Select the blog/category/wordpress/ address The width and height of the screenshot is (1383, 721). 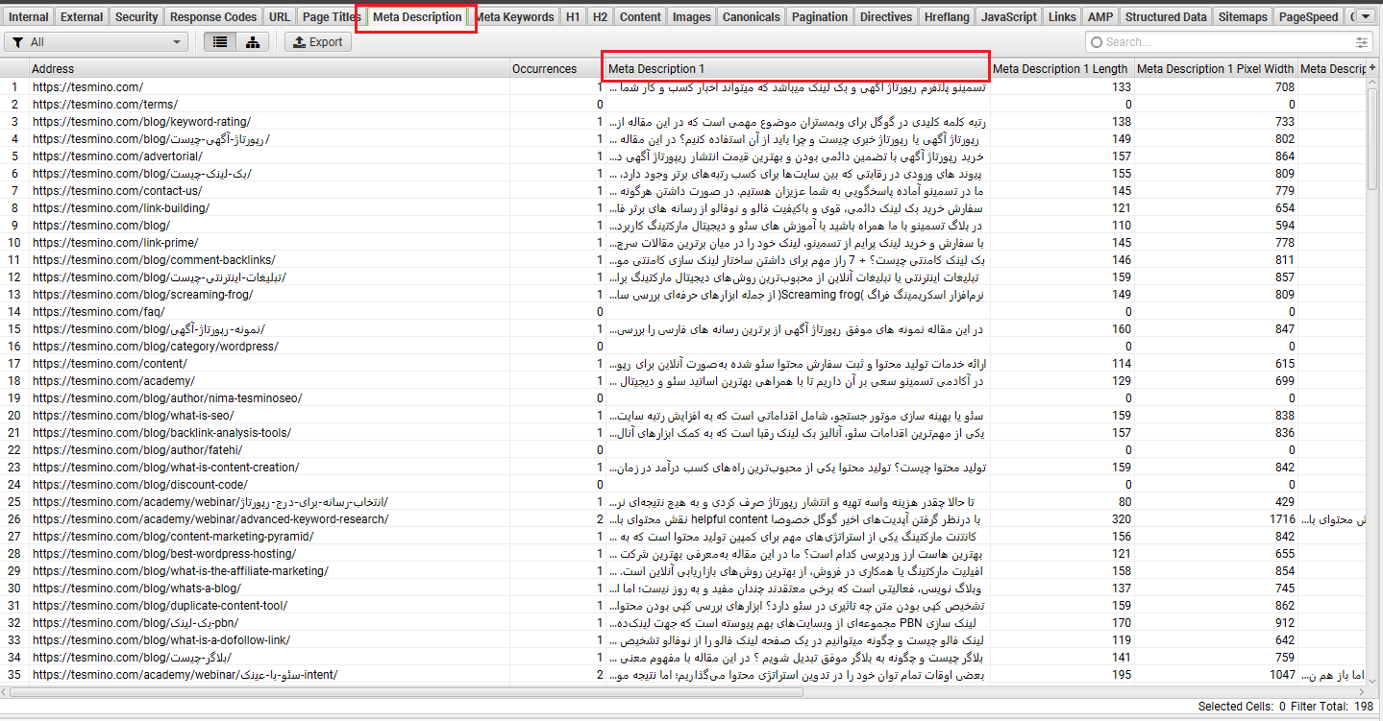[x=155, y=346]
